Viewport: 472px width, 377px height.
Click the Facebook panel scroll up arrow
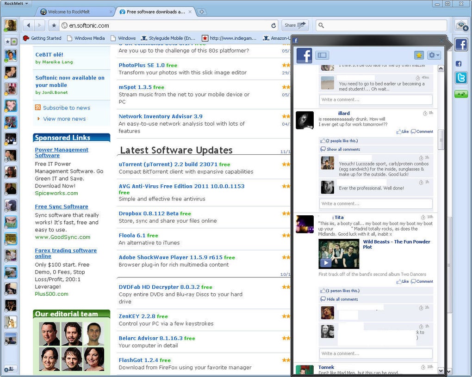[441, 68]
